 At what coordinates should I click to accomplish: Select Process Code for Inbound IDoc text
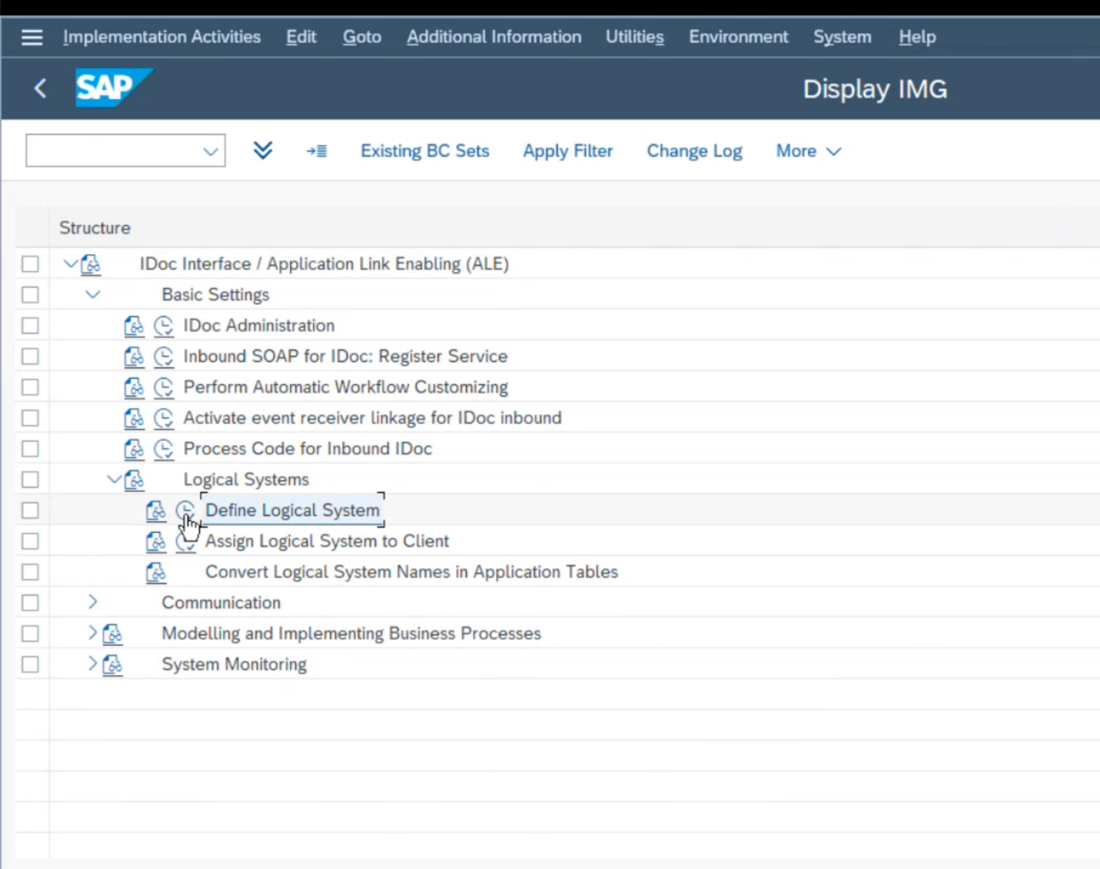tap(308, 449)
